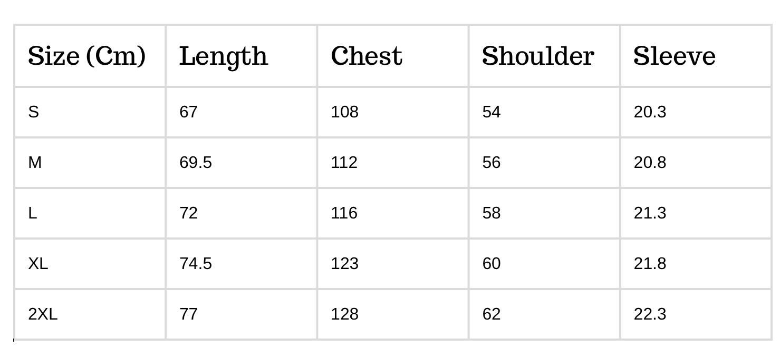
Task: Click the Length column header
Action: pyautogui.click(x=224, y=56)
